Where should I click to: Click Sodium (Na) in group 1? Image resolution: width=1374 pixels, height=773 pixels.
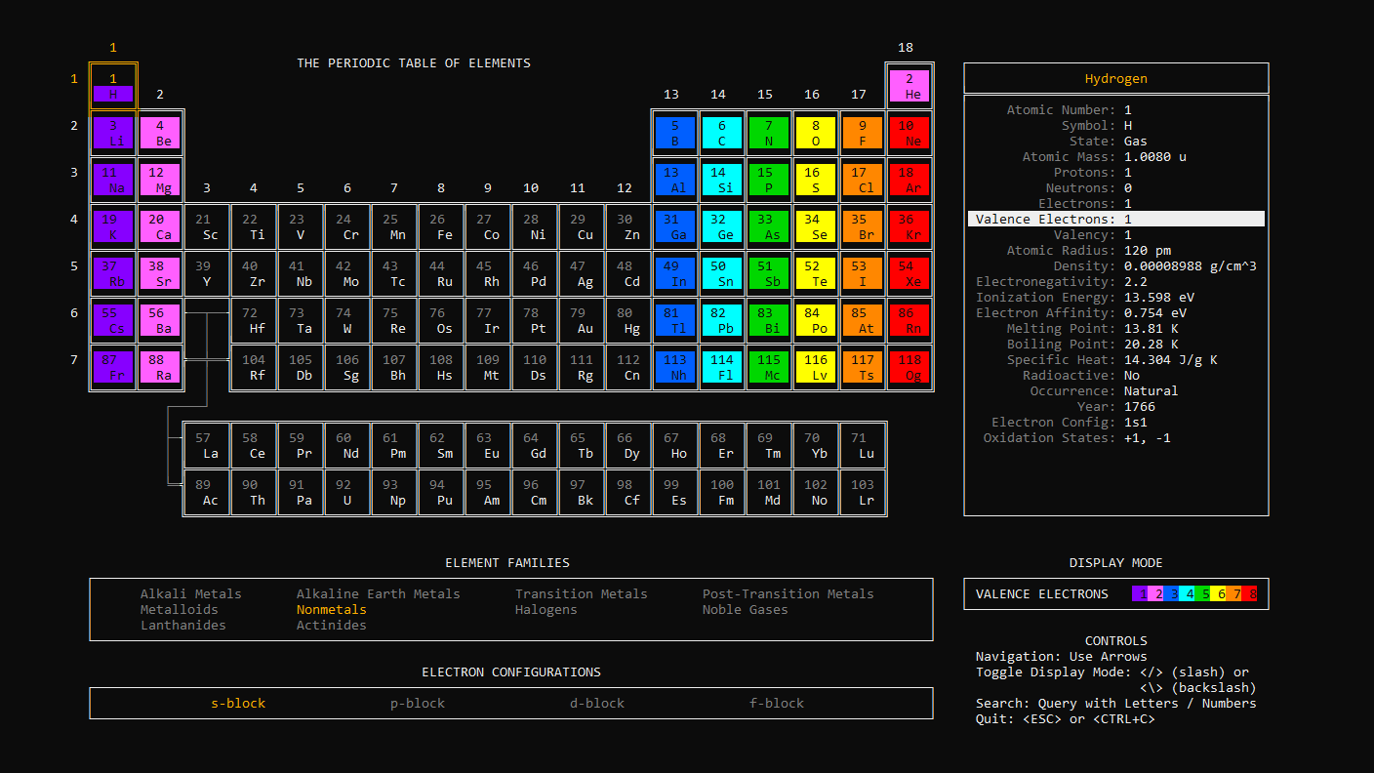point(113,180)
